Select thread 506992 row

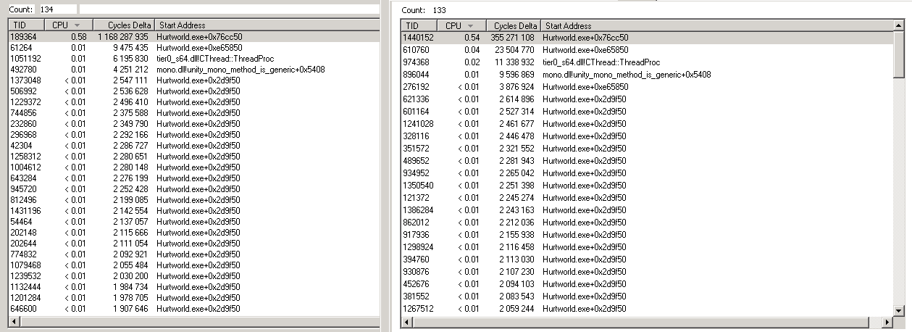tap(195, 91)
